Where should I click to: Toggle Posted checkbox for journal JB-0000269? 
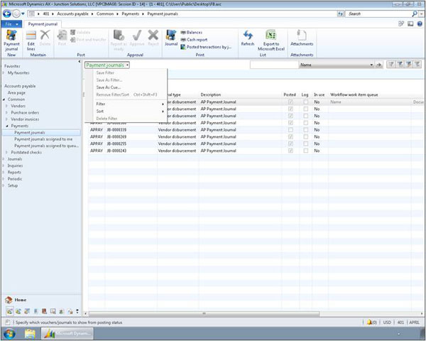[290, 137]
